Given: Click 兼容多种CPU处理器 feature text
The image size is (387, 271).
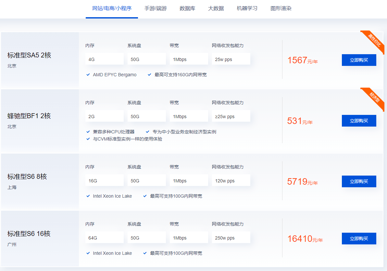Looking at the screenshot, I should [x=114, y=131].
